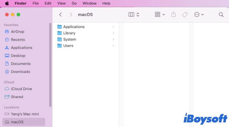Zoom window with the green button

coord(18,15)
